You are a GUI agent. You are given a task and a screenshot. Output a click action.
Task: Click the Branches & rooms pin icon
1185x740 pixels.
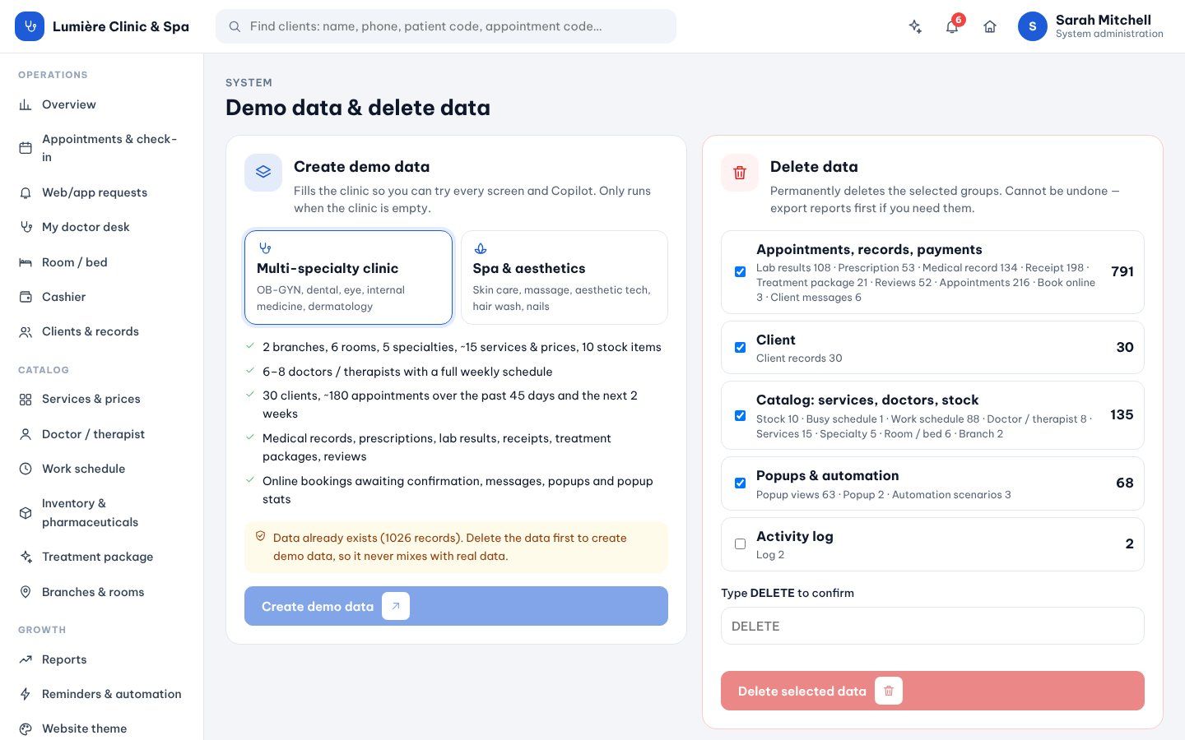[26, 592]
